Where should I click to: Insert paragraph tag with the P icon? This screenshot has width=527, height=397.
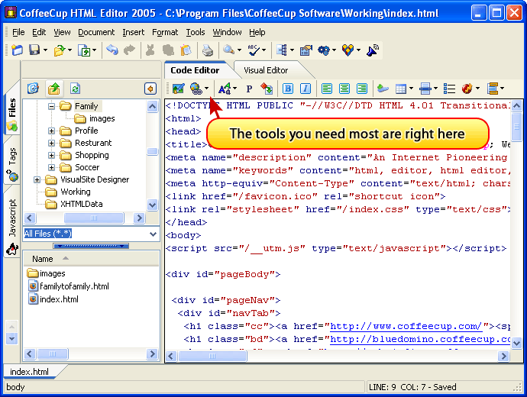(x=249, y=89)
